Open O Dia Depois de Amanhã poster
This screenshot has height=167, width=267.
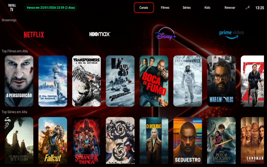pos(53,81)
